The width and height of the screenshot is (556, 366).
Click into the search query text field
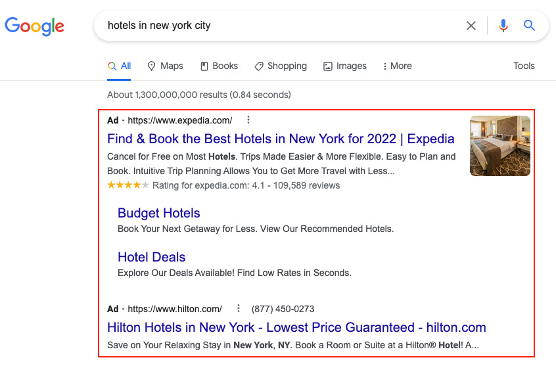(x=276, y=26)
